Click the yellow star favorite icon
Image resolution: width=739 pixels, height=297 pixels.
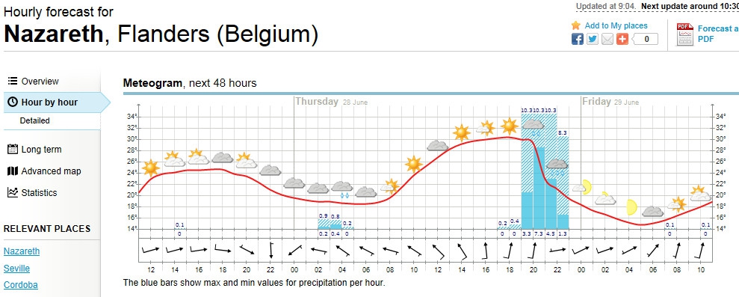click(576, 25)
